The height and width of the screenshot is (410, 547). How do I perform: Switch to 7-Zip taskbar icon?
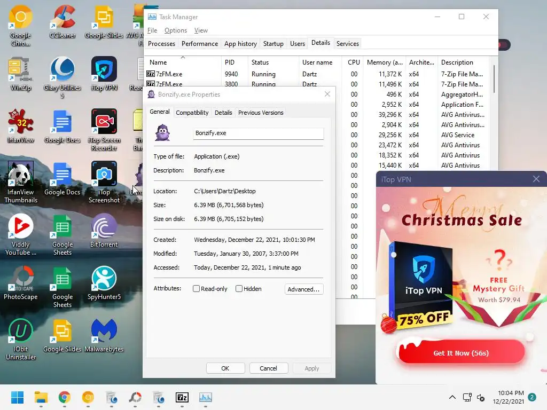pos(182,397)
